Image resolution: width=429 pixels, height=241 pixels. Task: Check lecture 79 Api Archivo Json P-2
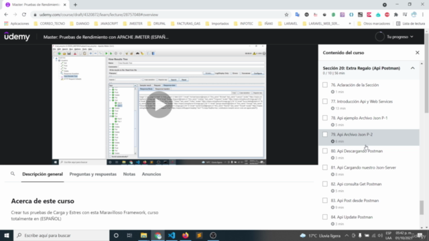coord(324,135)
